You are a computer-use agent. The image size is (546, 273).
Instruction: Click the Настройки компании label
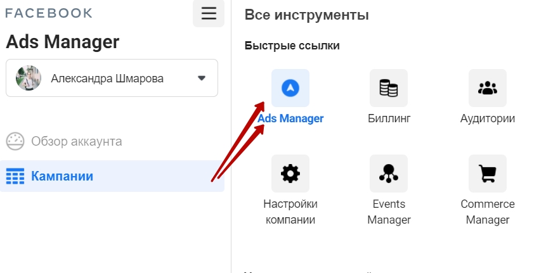(290, 212)
